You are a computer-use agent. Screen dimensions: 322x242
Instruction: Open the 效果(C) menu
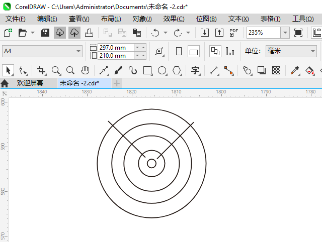click(174, 19)
